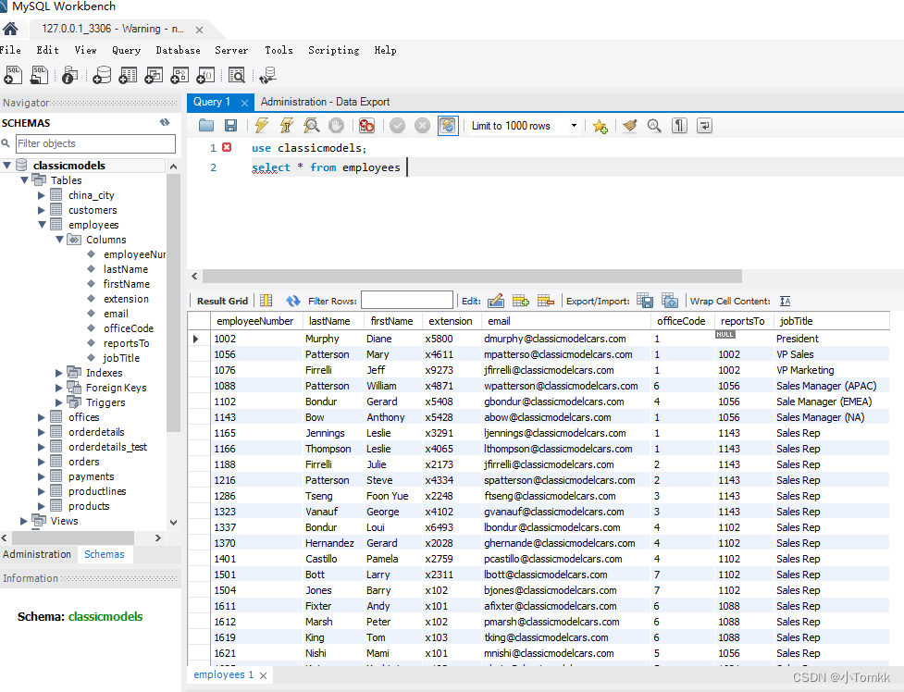Export recordset to external file icon
Screen dimensions: 904x692
click(x=645, y=301)
